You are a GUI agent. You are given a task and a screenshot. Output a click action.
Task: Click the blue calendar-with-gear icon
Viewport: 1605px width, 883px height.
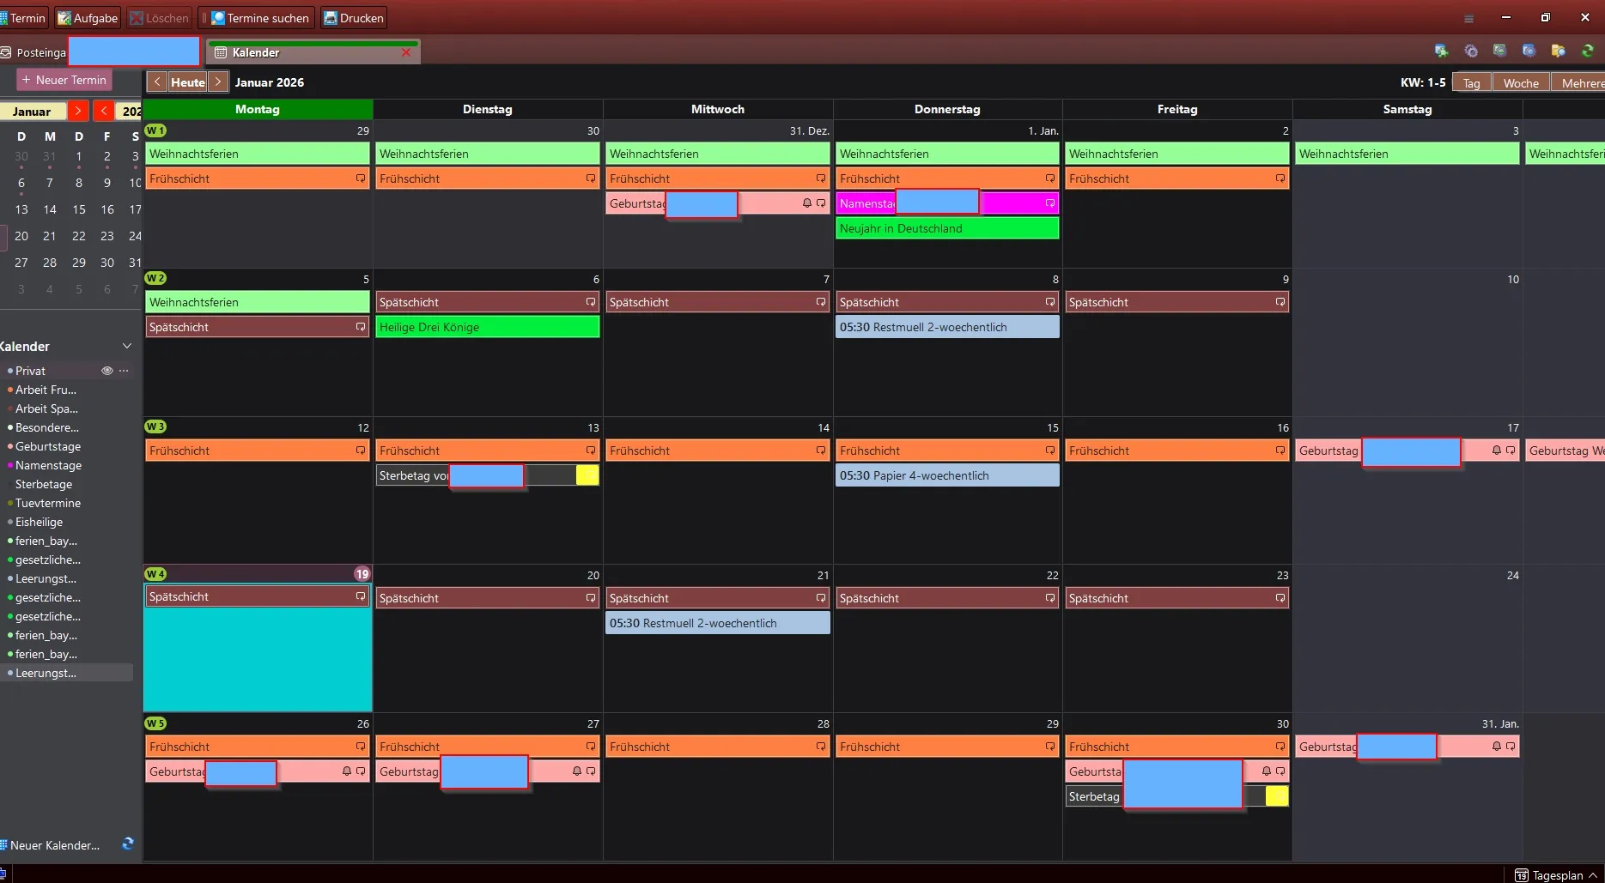(1529, 51)
